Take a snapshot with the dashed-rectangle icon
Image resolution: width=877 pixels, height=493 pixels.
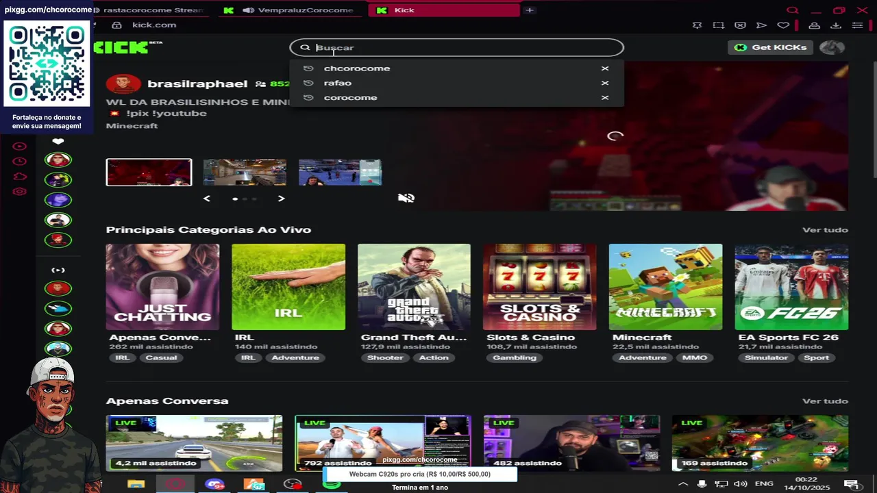pos(718,25)
